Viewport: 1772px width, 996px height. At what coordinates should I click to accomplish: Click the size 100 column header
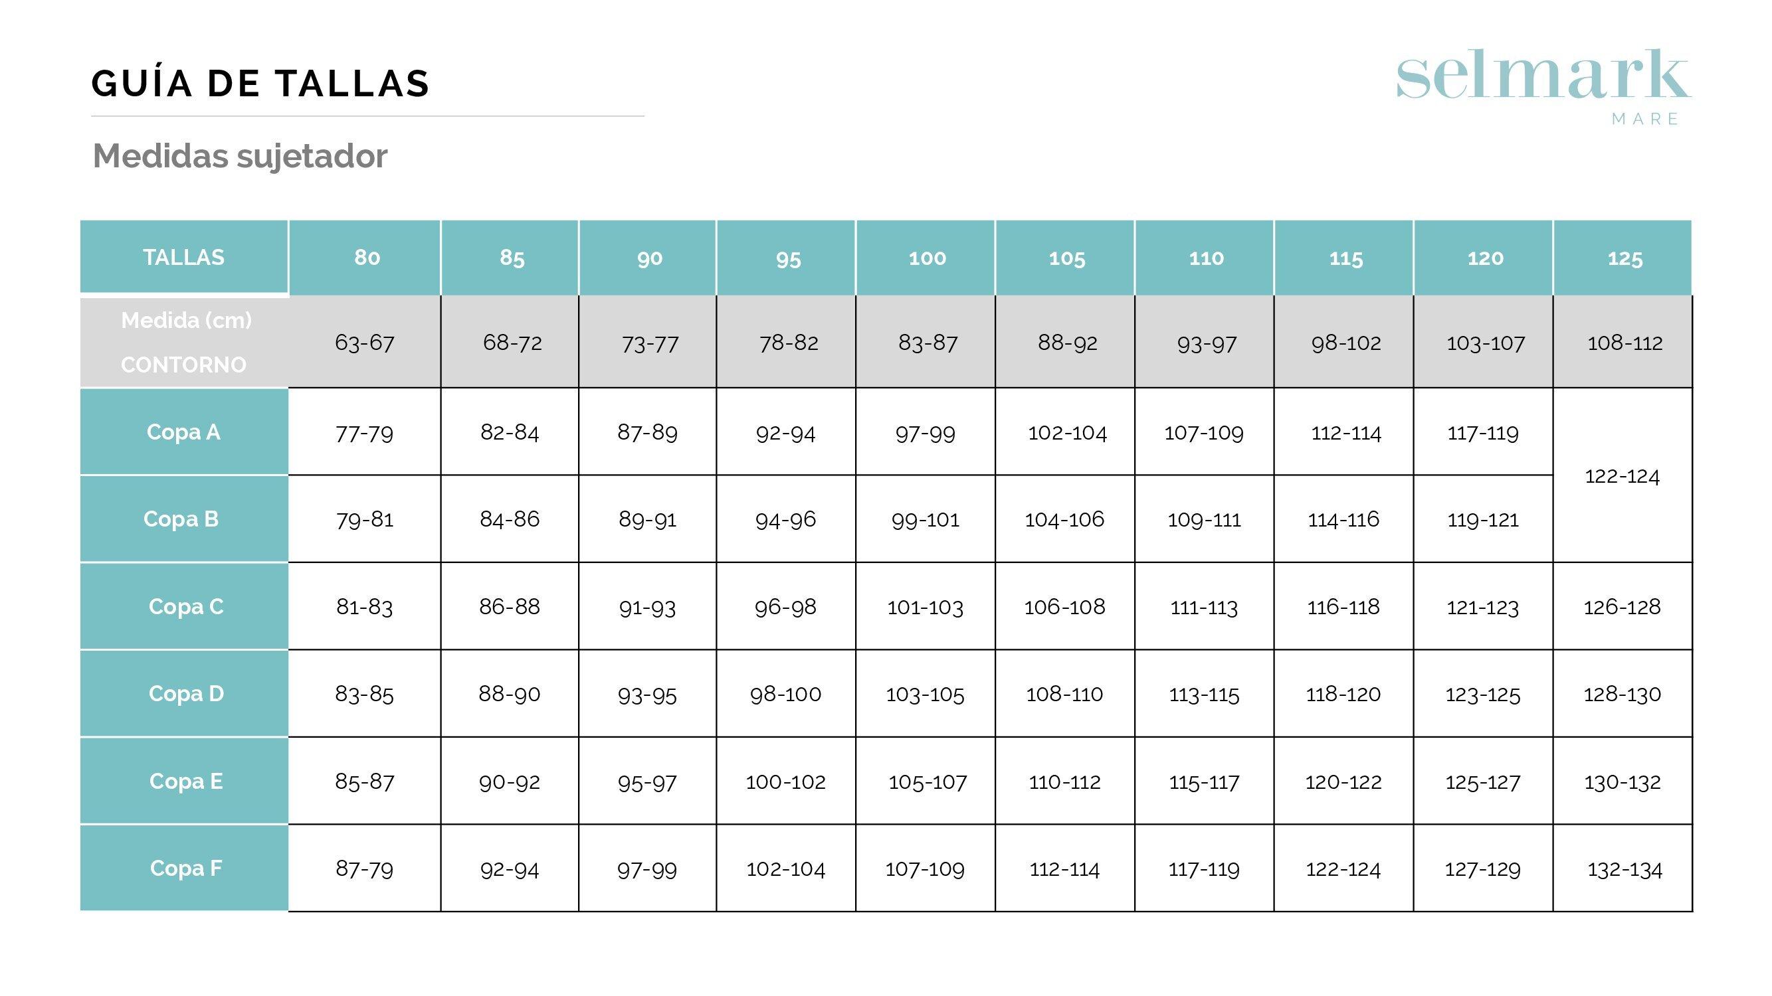pos(927,258)
